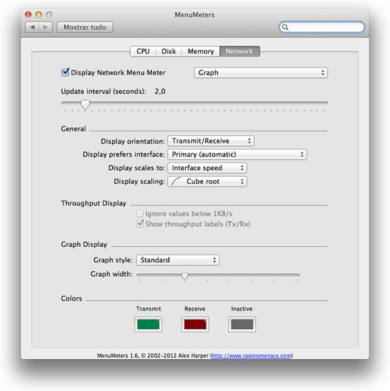Switch to the CPU tab
The height and width of the screenshot is (391, 390).
pyautogui.click(x=143, y=51)
